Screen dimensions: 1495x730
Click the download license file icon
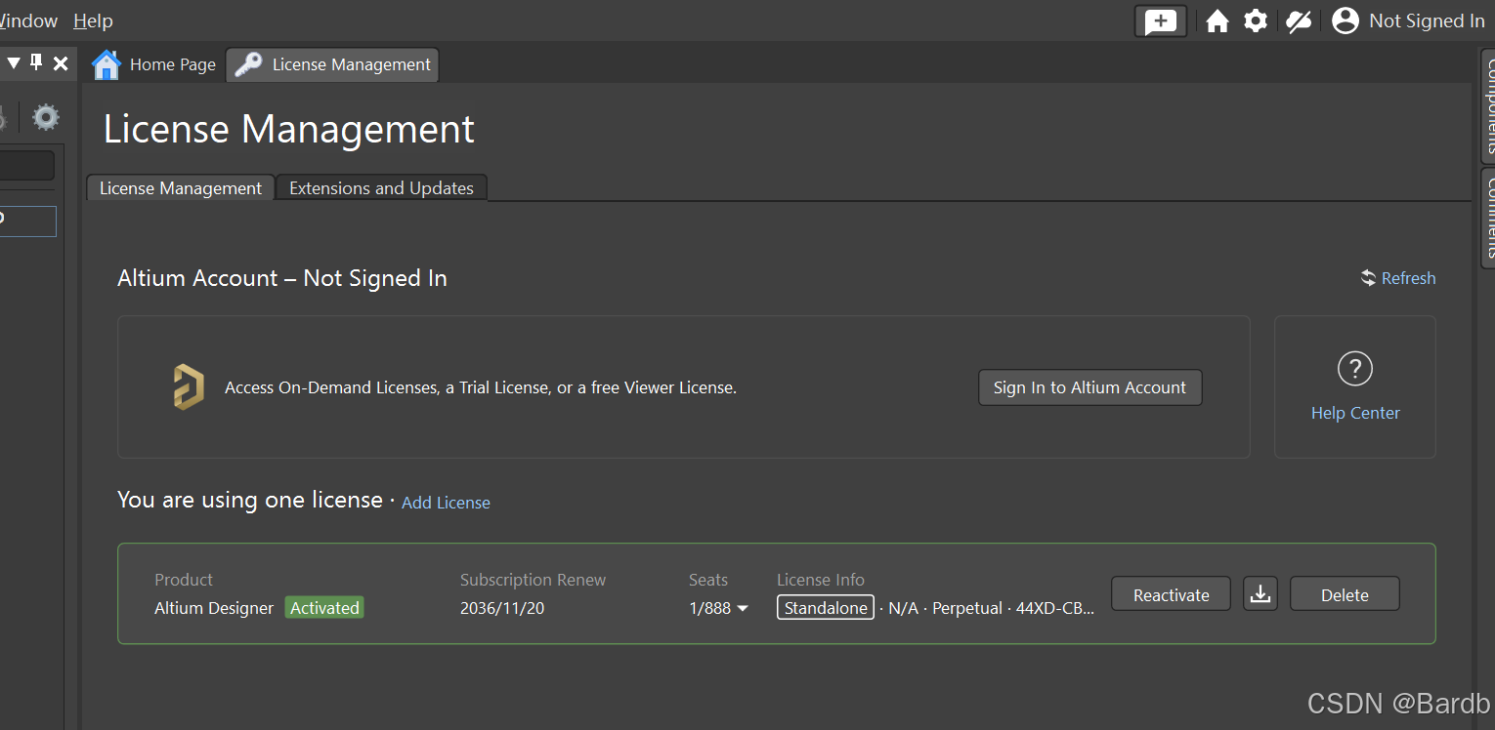tap(1260, 594)
